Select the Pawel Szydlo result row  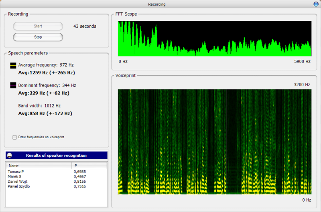coord(56,186)
